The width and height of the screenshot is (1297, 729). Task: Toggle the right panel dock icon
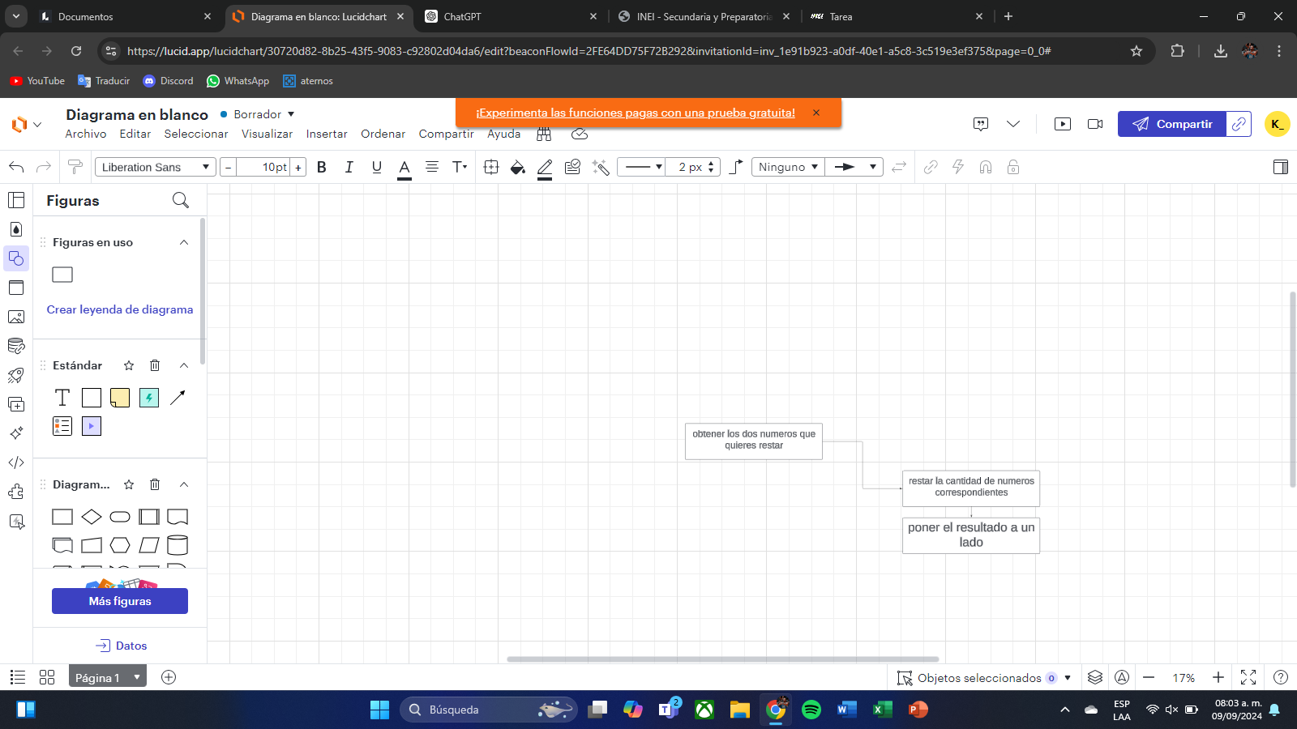pyautogui.click(x=1280, y=167)
